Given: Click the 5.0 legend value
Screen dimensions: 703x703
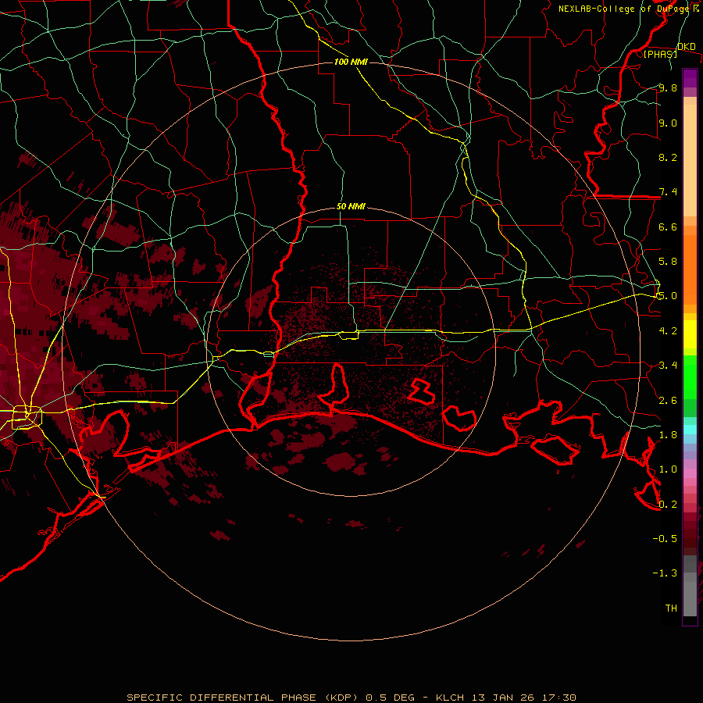Looking at the screenshot, I should pos(668,296).
